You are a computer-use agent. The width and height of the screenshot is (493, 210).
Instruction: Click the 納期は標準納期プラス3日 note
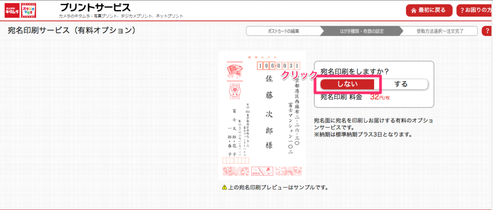[363, 135]
